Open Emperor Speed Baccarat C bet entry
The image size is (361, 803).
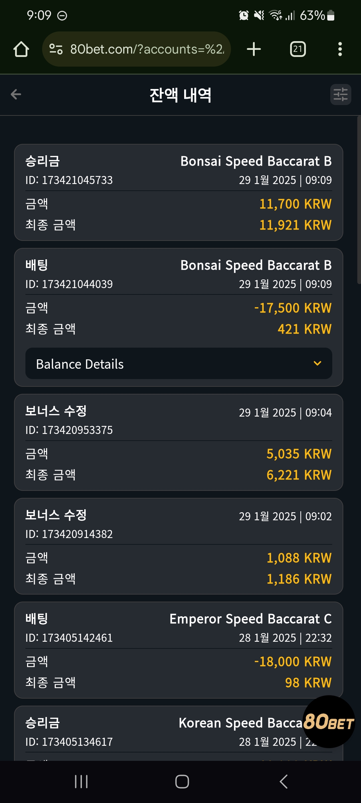179,650
